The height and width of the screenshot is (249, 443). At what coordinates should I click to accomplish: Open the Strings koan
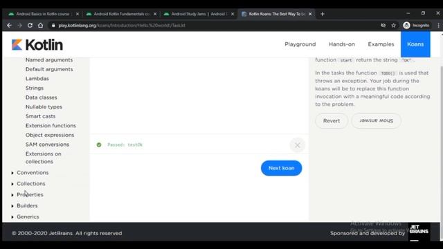35,88
